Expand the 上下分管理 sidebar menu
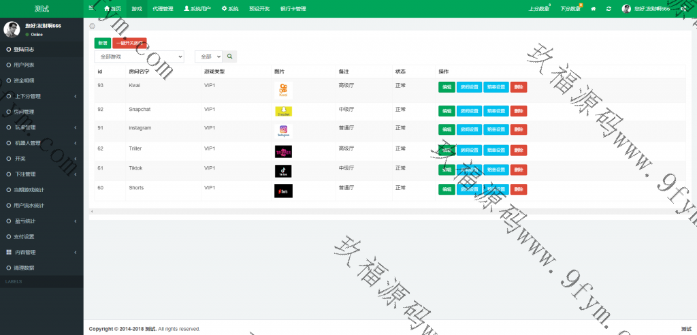The width and height of the screenshot is (697, 335). 42,96
